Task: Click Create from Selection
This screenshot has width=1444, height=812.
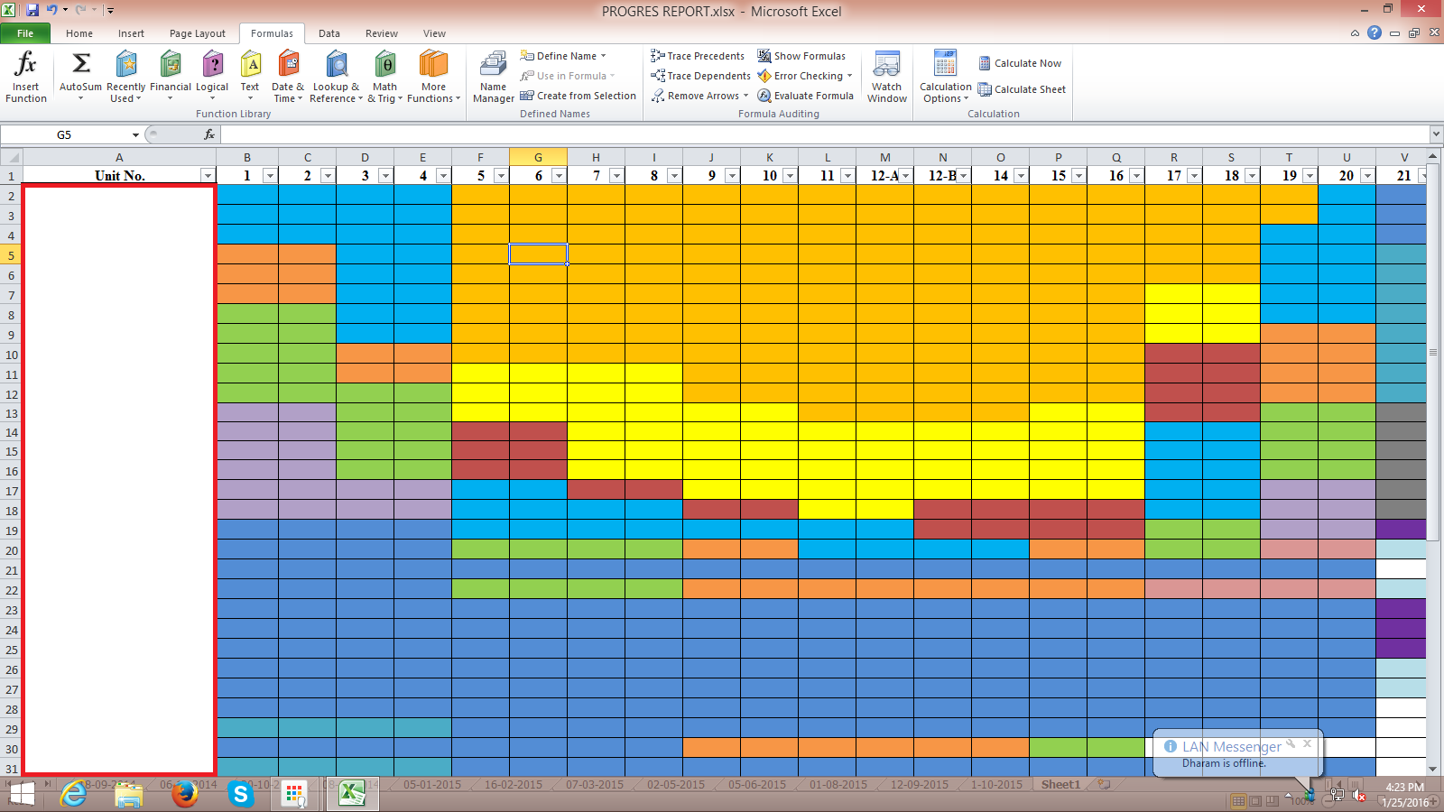Action: (x=579, y=96)
